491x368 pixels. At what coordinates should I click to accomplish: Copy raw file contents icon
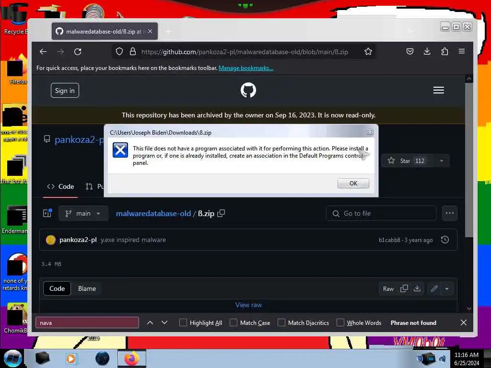click(x=404, y=288)
